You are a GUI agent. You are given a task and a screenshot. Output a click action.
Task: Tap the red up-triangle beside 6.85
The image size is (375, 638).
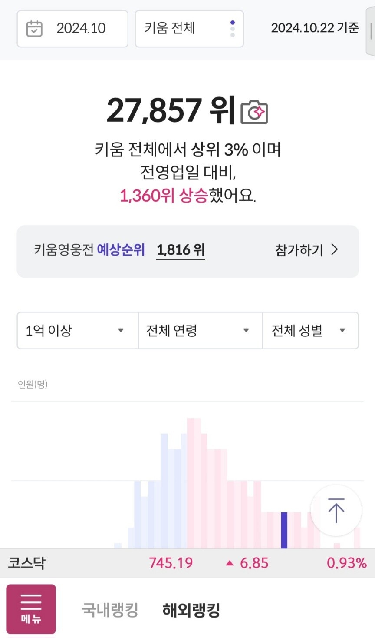tap(230, 563)
